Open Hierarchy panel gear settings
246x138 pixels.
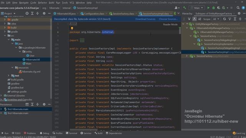(239, 13)
